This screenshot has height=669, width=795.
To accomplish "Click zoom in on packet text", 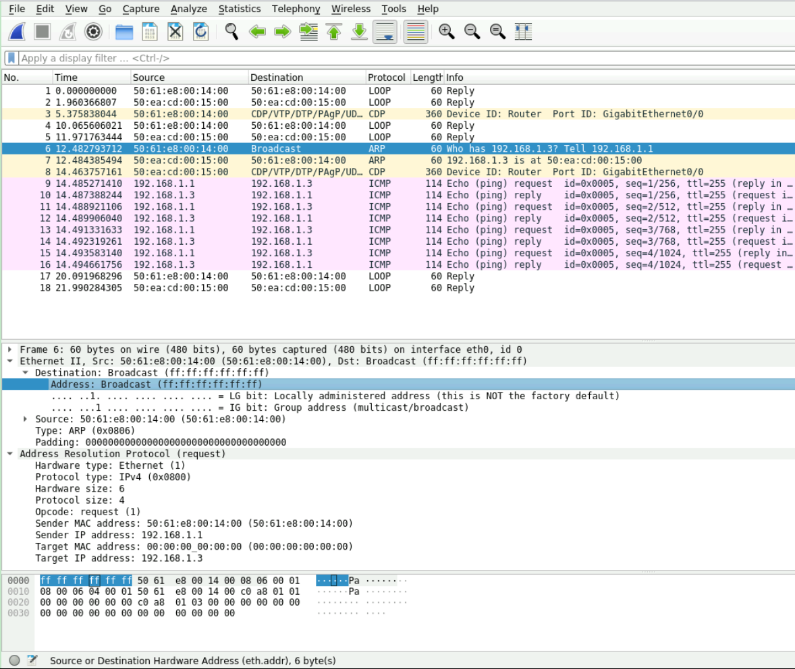I will tap(446, 32).
